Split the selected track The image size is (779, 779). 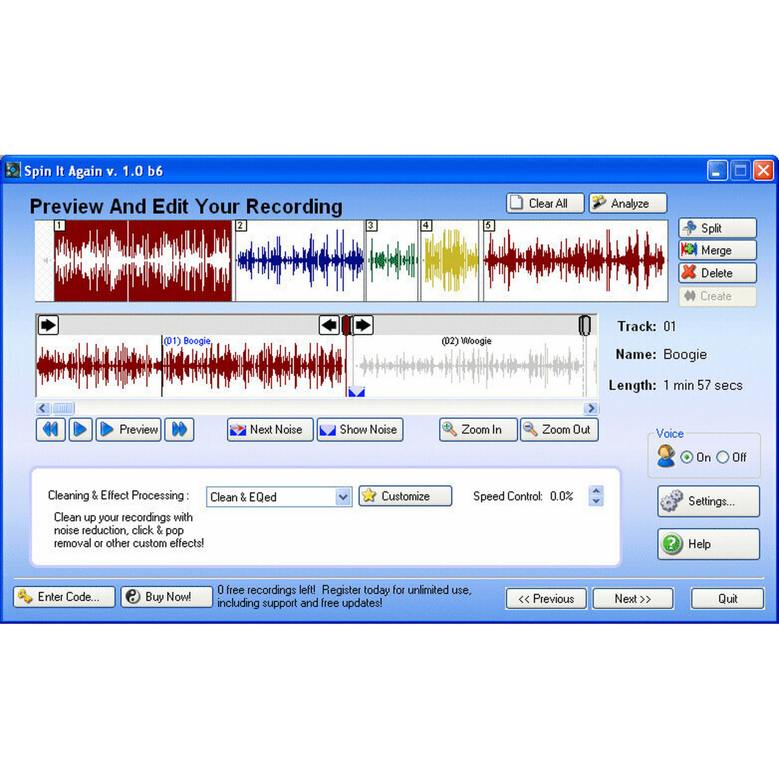tap(717, 228)
